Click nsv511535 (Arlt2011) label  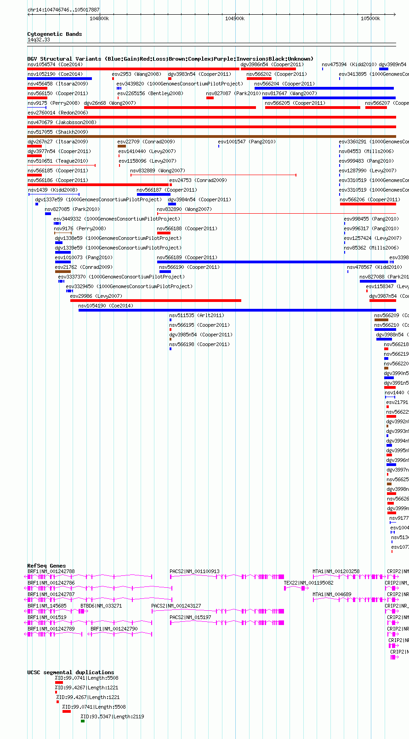pyautogui.click(x=197, y=315)
